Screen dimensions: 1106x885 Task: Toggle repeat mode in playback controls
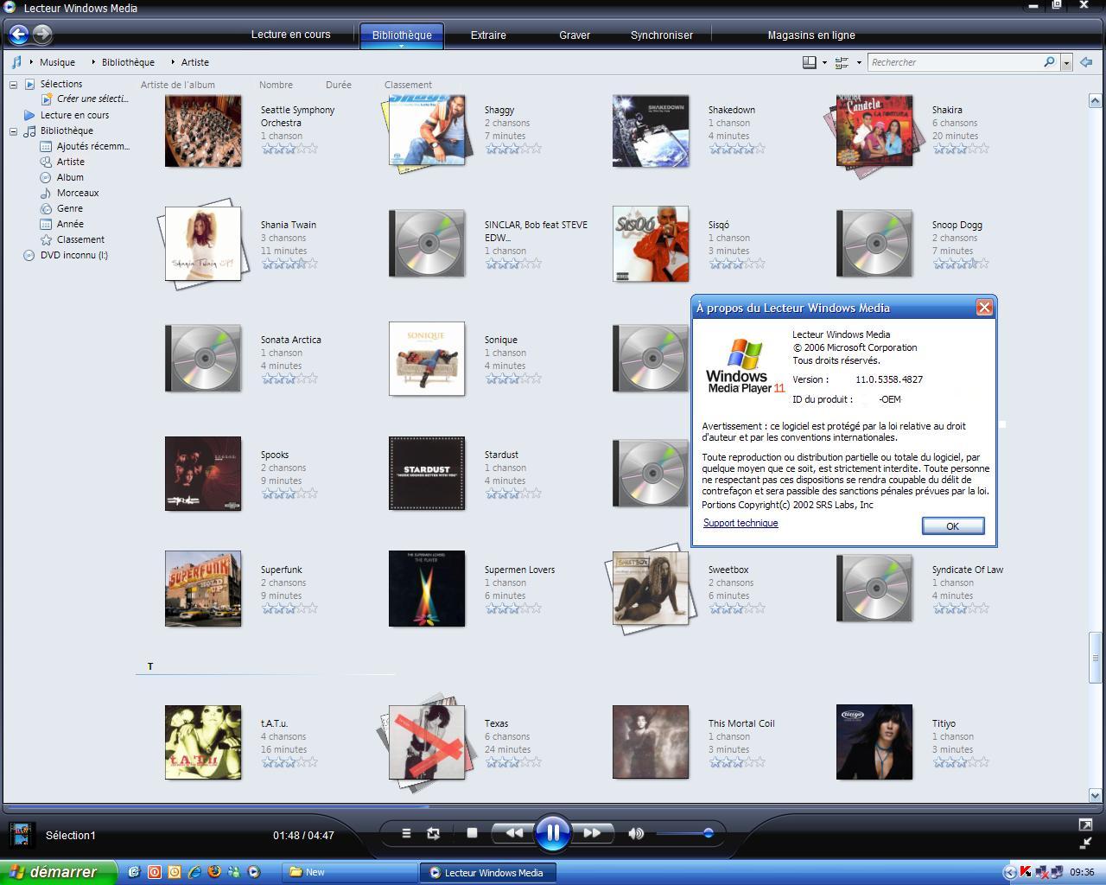433,833
